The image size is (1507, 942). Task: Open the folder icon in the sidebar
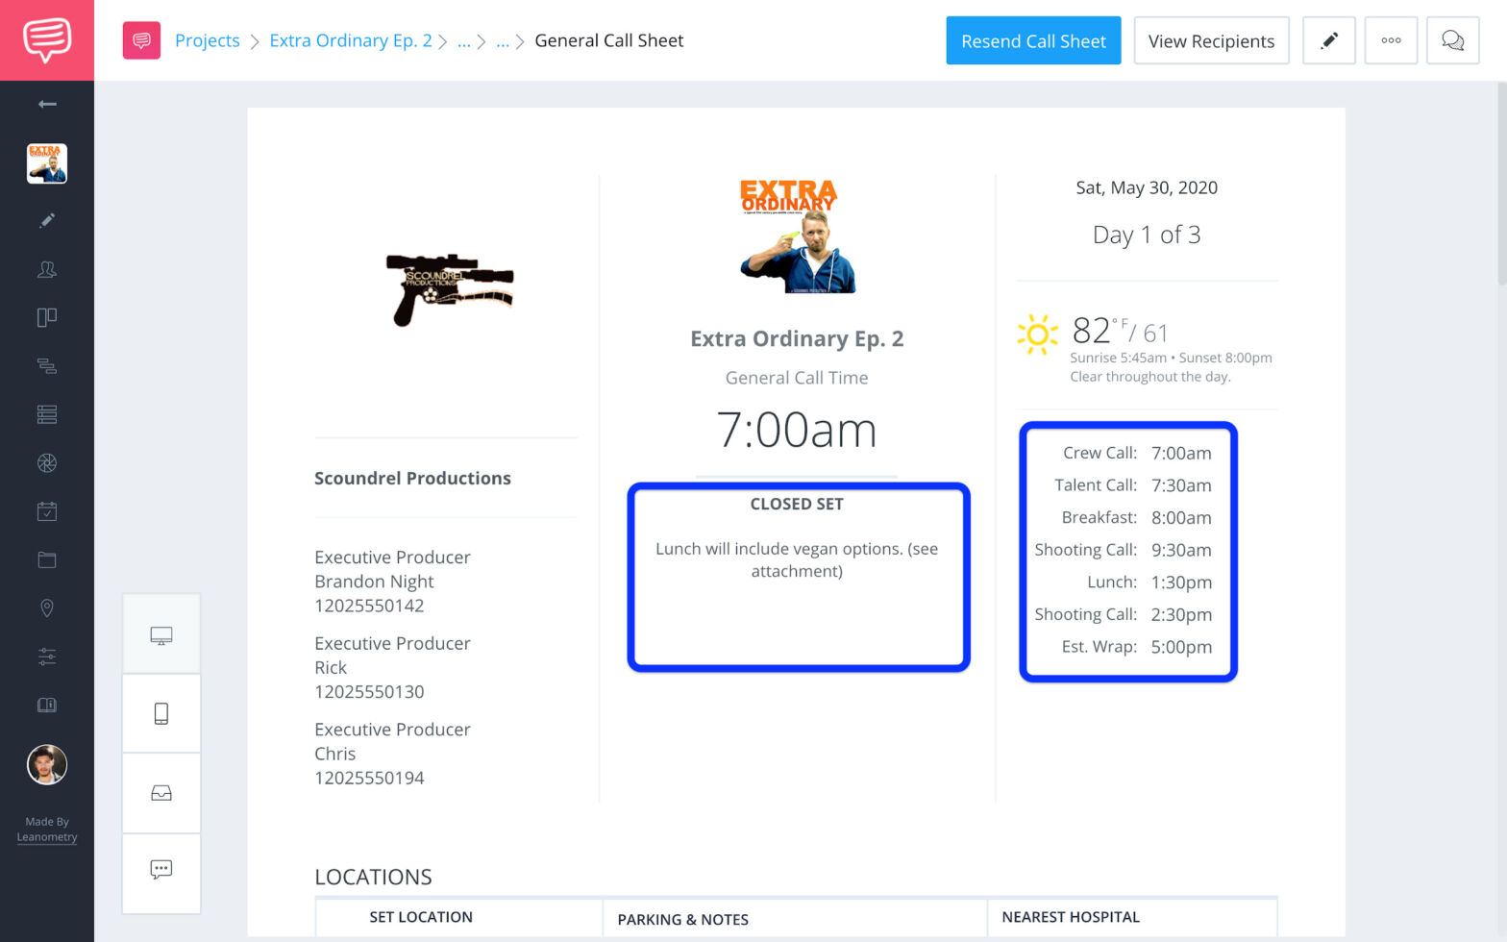(x=46, y=559)
